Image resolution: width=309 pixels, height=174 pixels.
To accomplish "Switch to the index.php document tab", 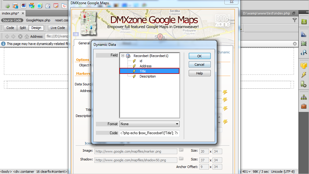I will [x=11, y=13].
